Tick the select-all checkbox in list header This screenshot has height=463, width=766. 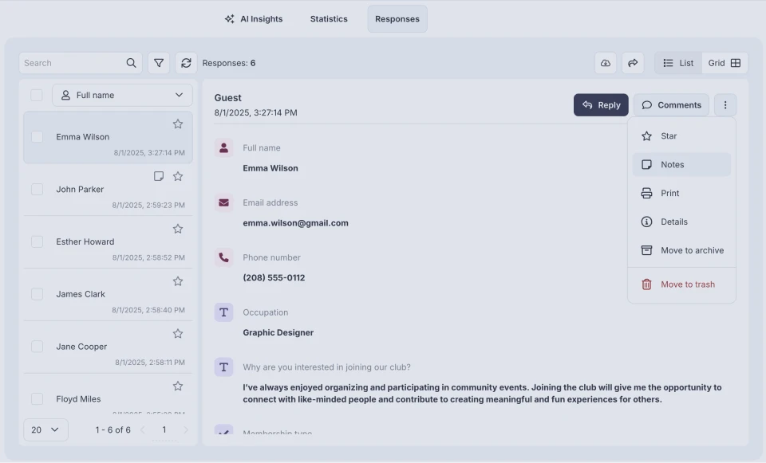click(x=37, y=94)
